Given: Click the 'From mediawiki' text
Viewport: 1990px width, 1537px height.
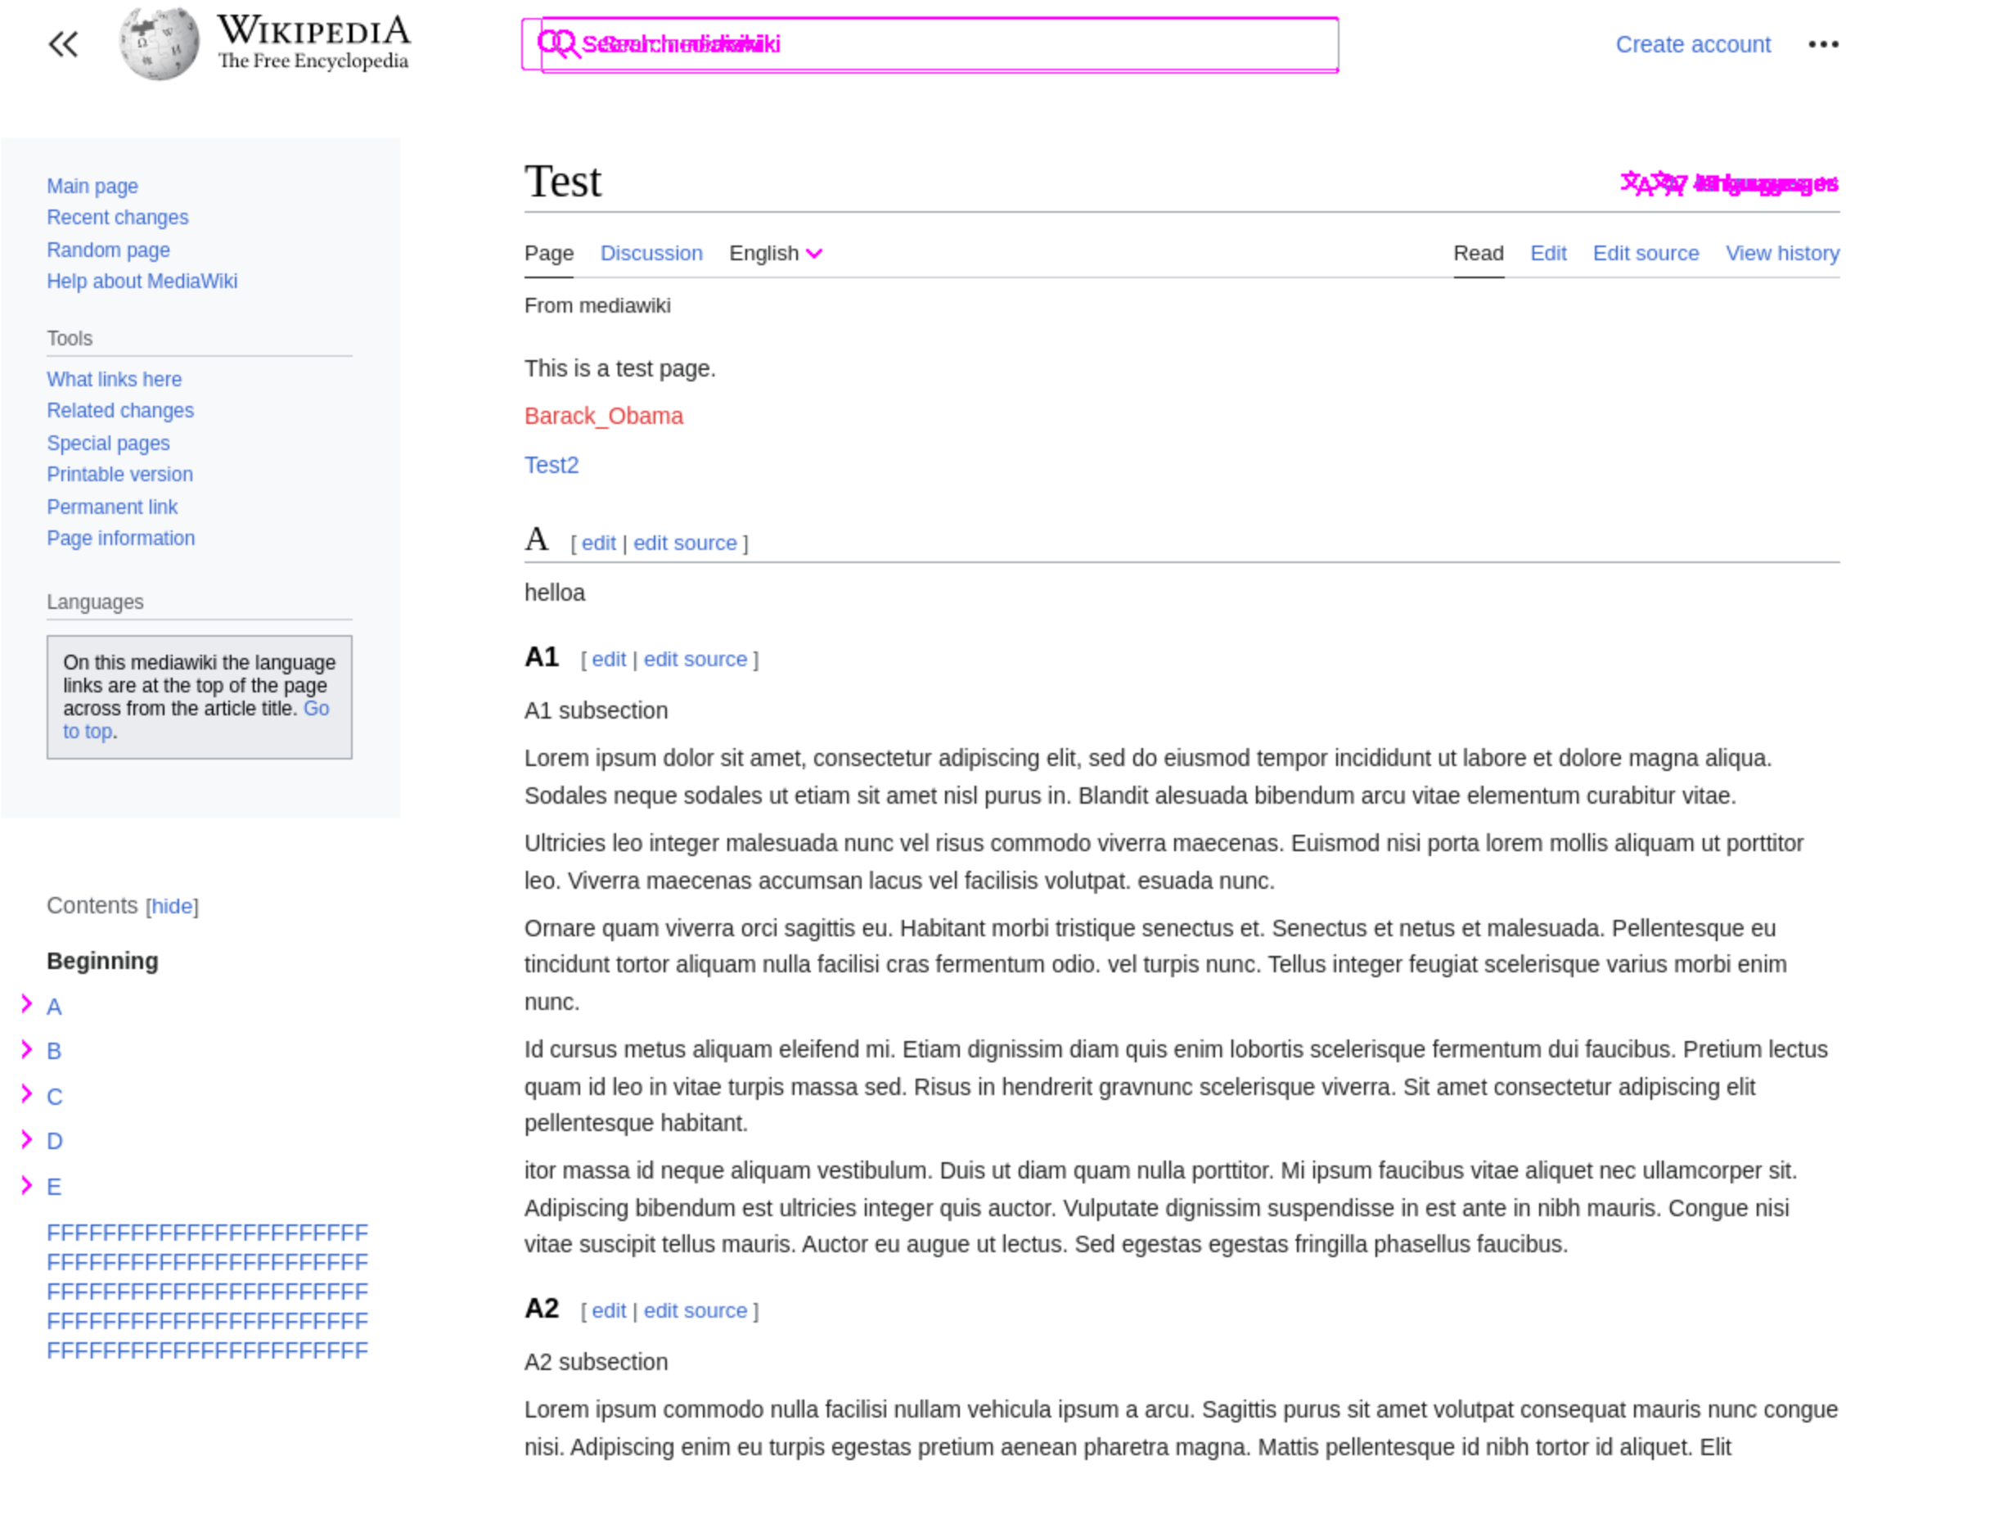Looking at the screenshot, I should point(597,305).
